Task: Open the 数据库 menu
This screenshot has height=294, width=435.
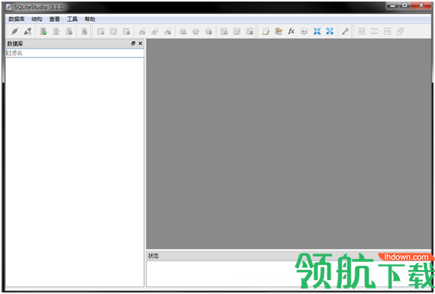Action: pos(16,19)
